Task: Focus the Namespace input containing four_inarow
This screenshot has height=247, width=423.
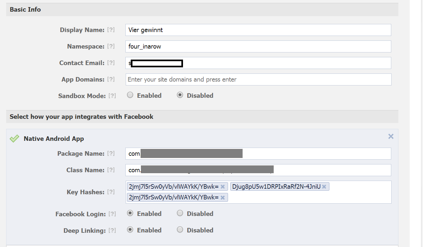Action: 258,46
